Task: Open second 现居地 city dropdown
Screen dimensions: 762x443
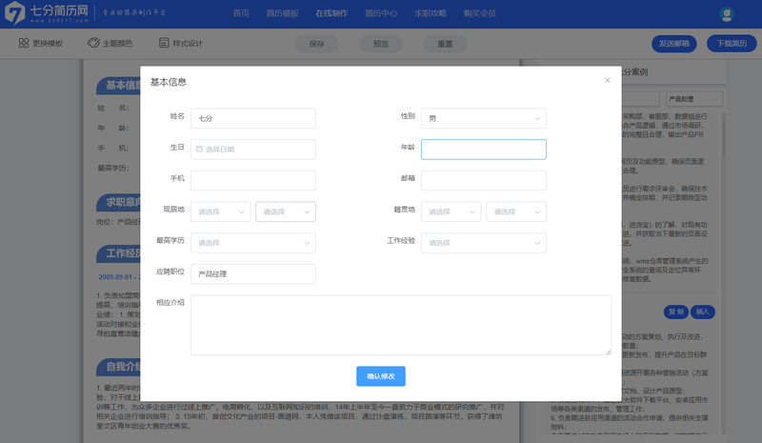Action: pyautogui.click(x=286, y=211)
